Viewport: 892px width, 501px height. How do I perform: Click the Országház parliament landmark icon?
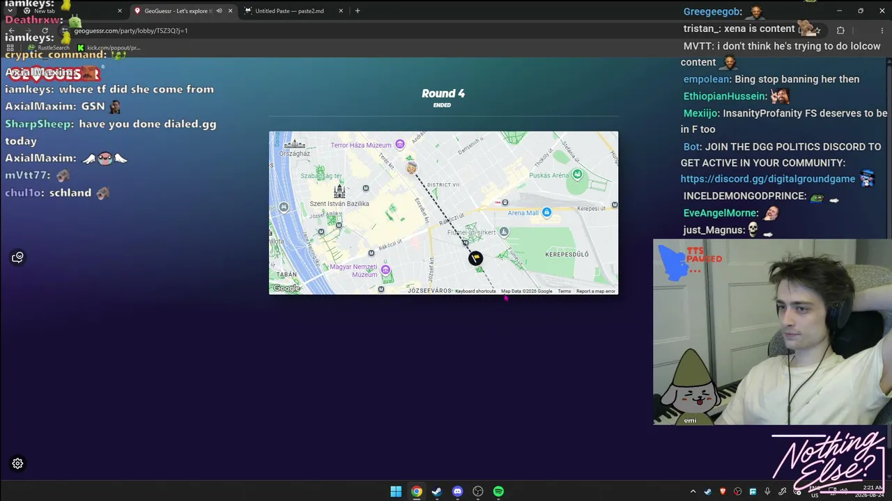[295, 144]
